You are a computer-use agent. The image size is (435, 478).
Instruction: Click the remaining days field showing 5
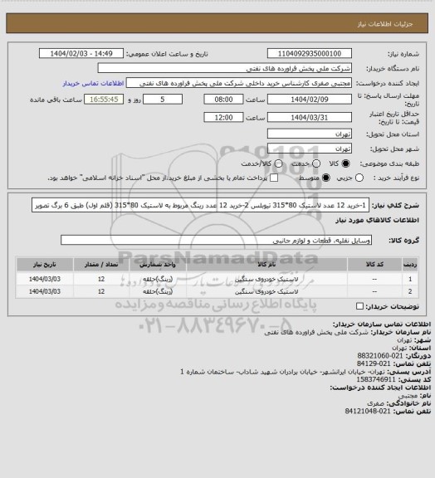pyautogui.click(x=163, y=100)
